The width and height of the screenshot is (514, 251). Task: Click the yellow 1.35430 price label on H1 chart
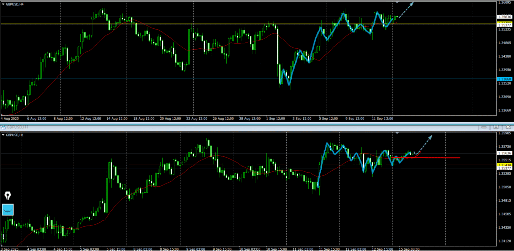pyautogui.click(x=504, y=165)
